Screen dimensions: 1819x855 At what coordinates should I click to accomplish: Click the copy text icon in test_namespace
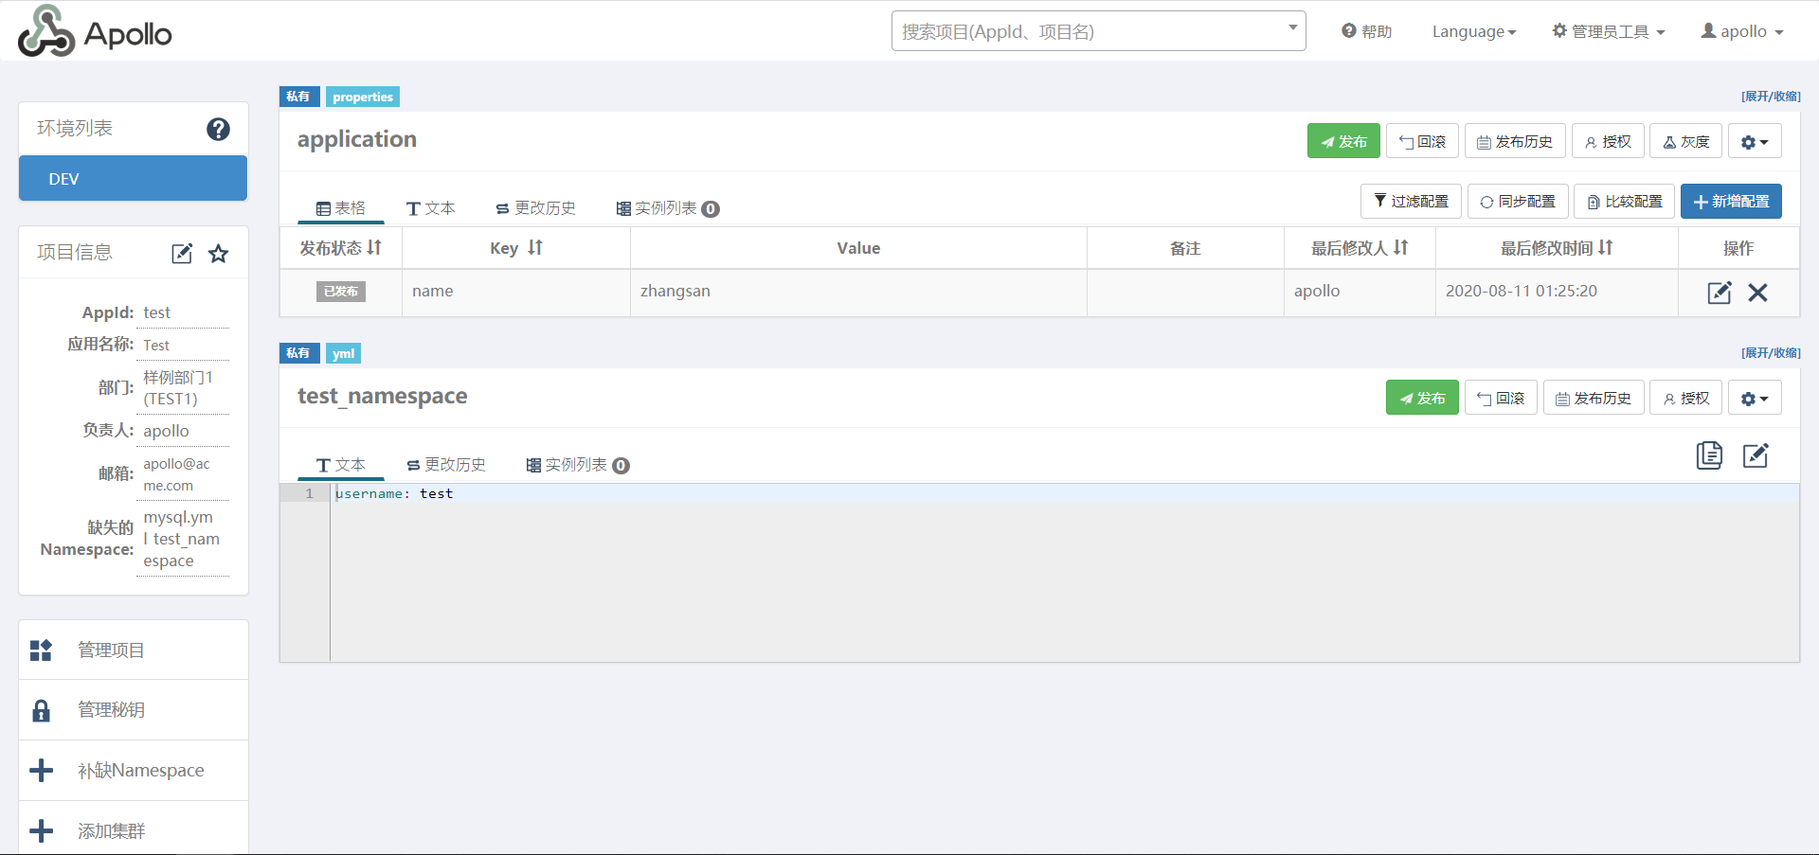coord(1709,455)
